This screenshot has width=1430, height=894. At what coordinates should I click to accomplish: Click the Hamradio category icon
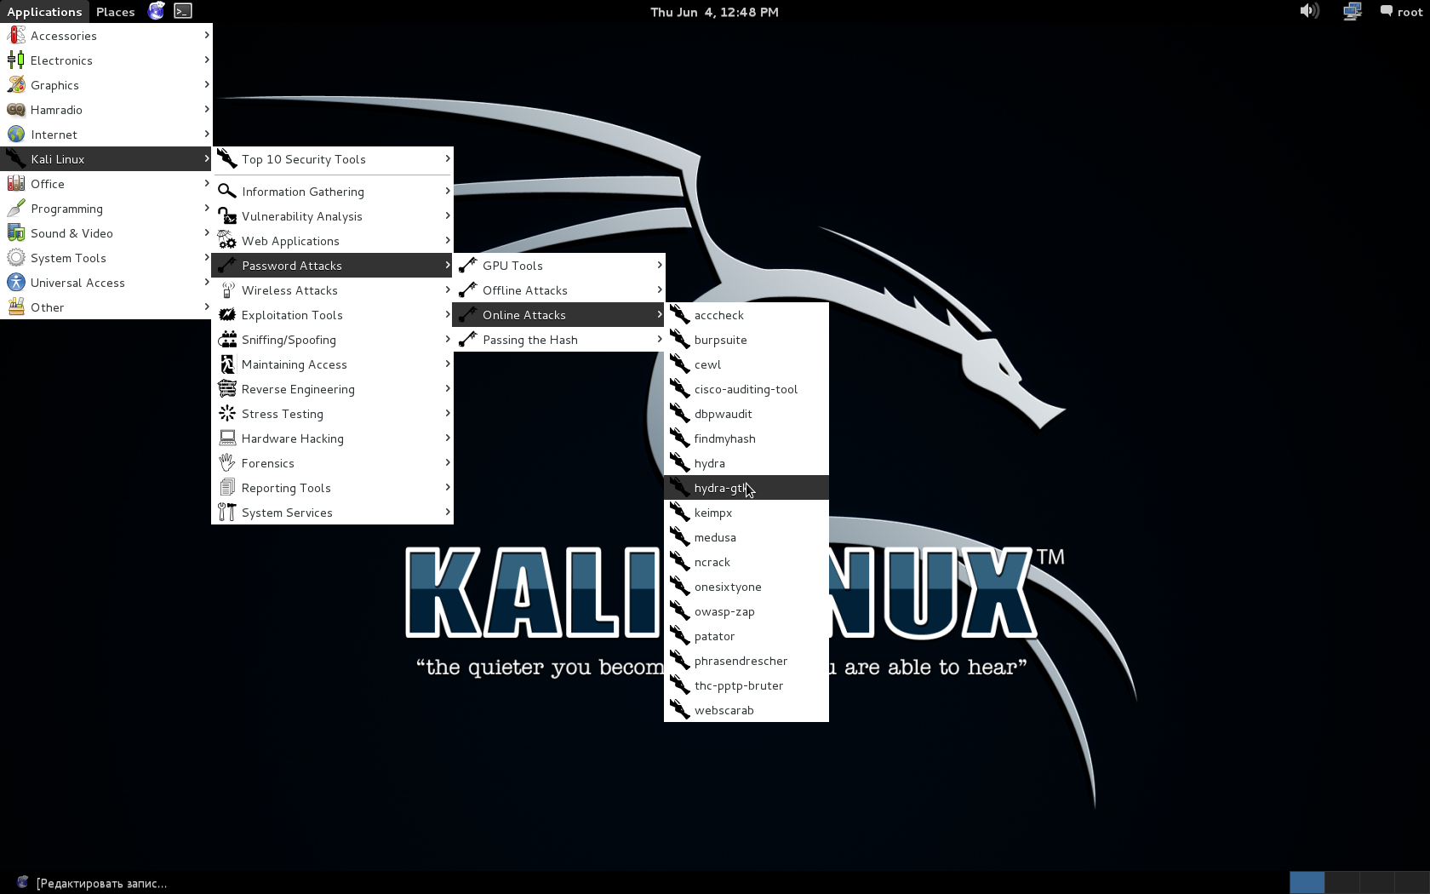[x=16, y=110]
